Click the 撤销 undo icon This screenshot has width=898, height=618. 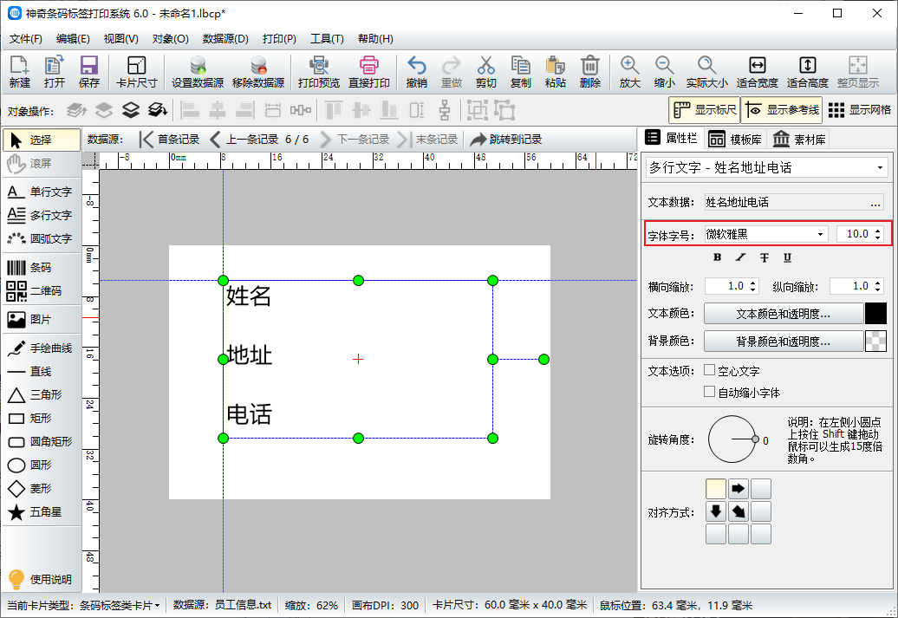(x=416, y=72)
